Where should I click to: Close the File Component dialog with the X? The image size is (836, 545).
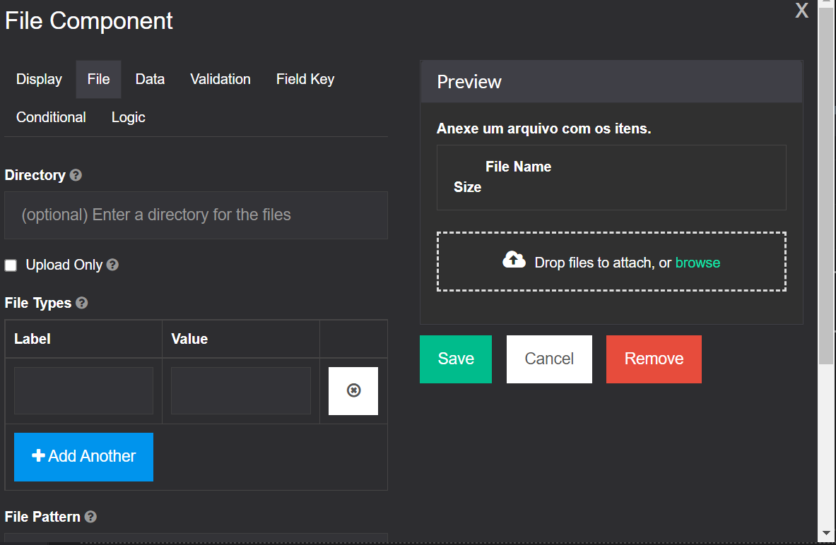tap(801, 11)
